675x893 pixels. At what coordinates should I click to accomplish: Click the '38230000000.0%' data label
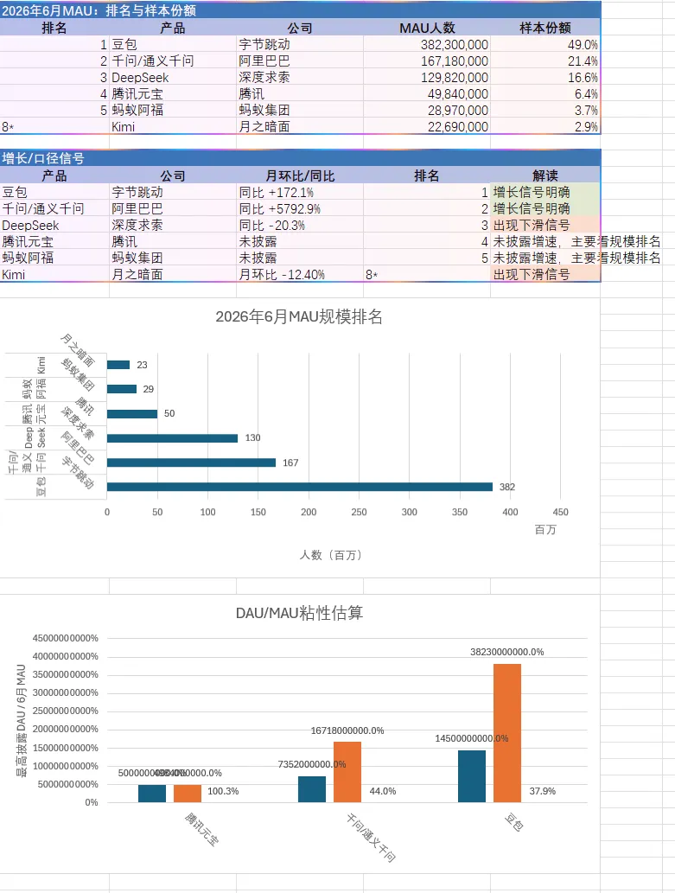click(507, 652)
